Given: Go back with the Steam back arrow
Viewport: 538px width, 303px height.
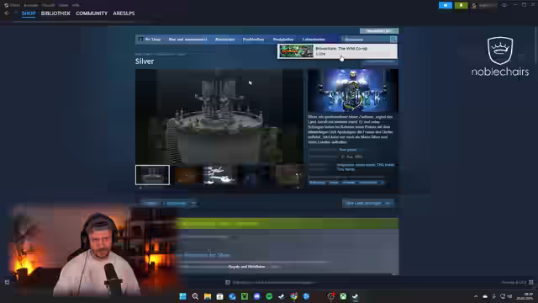Looking at the screenshot, I should (x=7, y=13).
